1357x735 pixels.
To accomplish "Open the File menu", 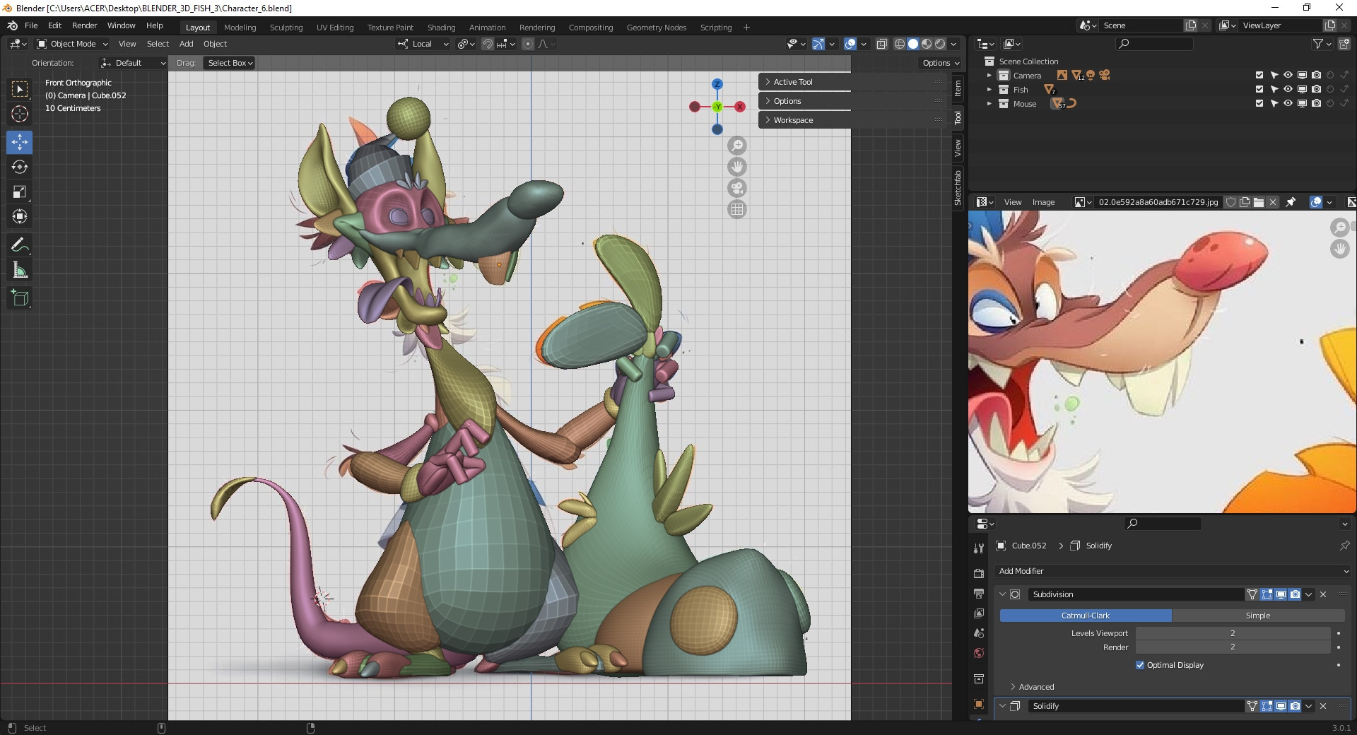I will click(x=31, y=25).
